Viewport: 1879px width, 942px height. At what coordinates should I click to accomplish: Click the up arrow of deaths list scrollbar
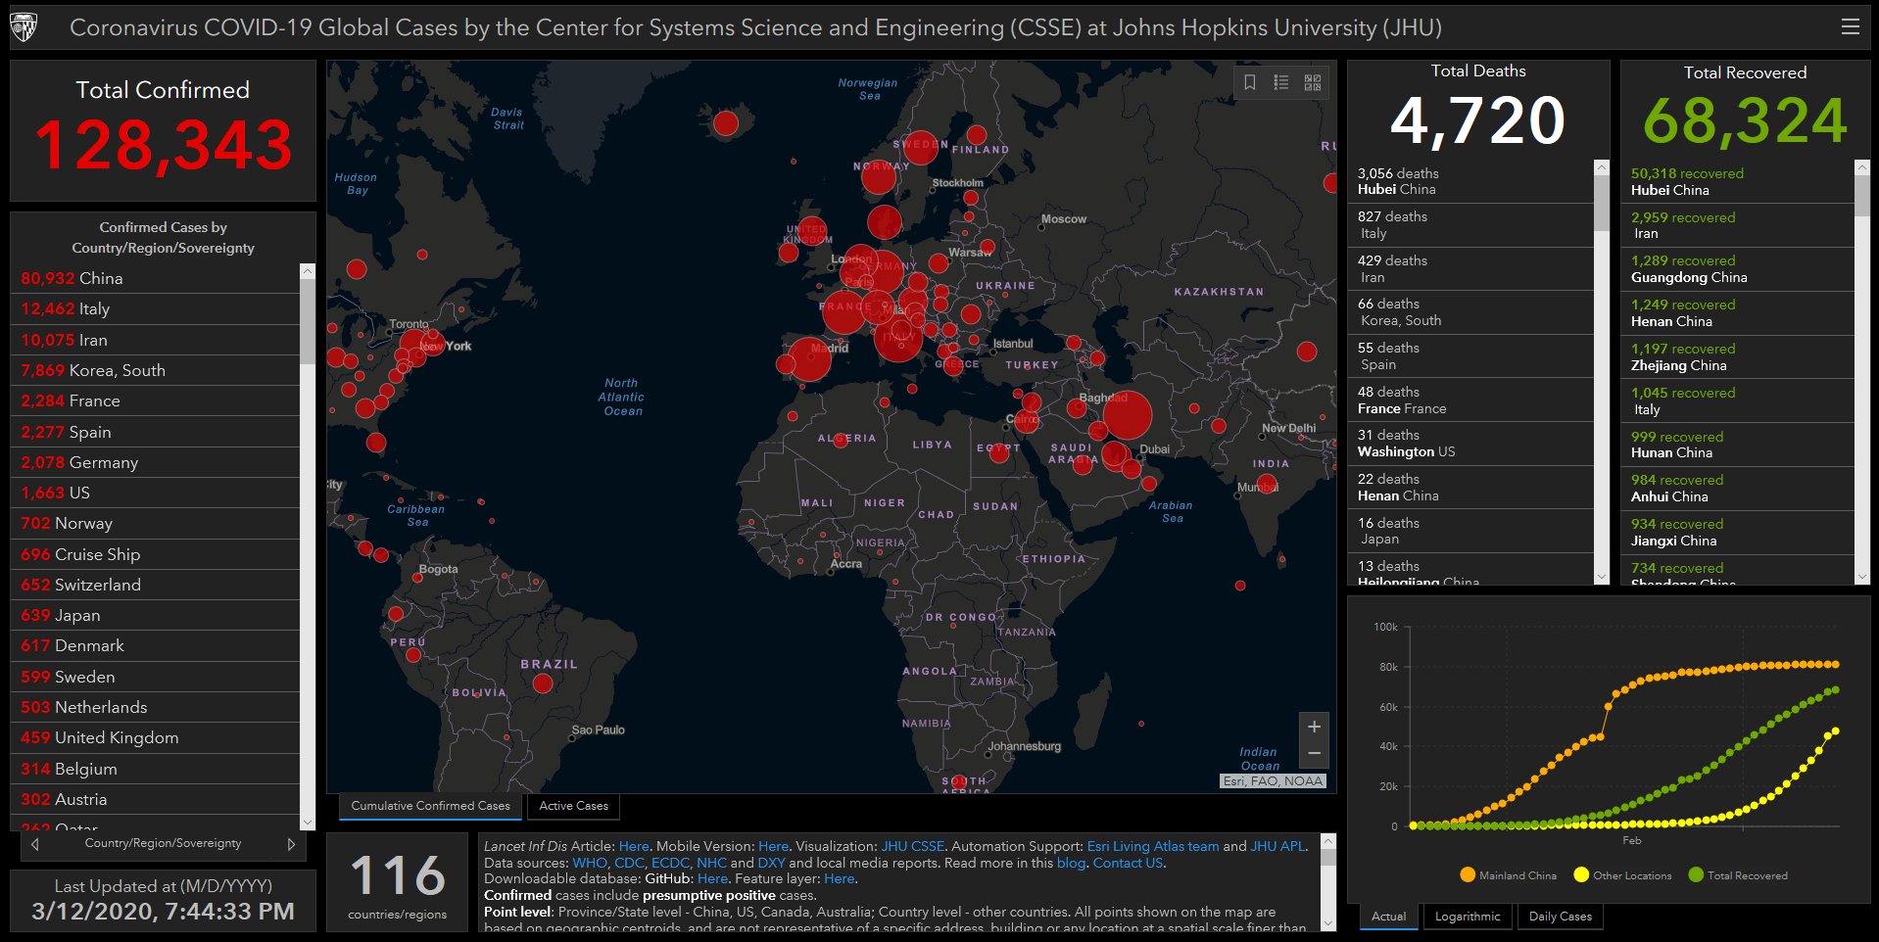click(x=1602, y=167)
